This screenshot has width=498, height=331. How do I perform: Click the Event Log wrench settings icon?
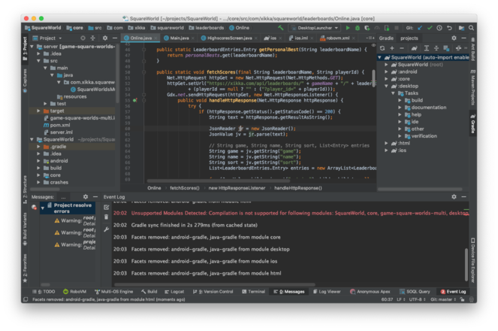(107, 229)
